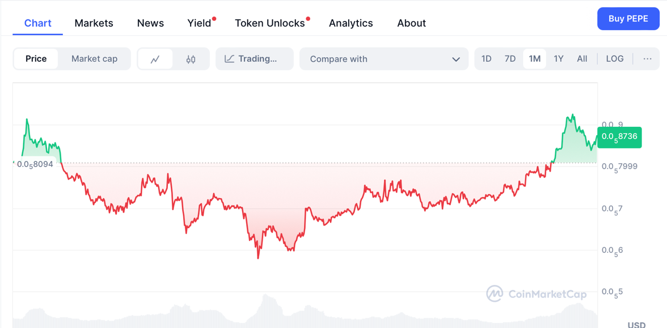Show the All time range
The width and height of the screenshot is (667, 328).
point(582,59)
